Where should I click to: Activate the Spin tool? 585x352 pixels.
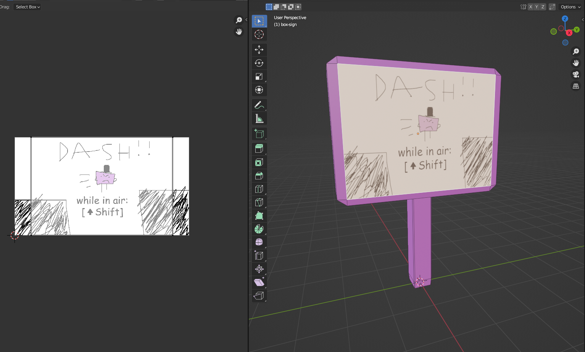pos(259,229)
